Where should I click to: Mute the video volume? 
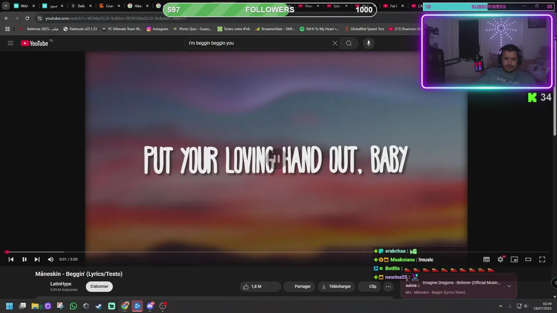50,260
